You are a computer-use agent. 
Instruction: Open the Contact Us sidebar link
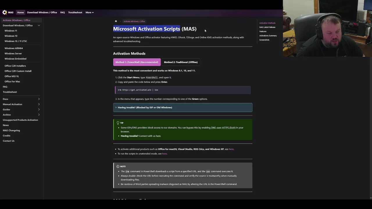click(x=8, y=141)
